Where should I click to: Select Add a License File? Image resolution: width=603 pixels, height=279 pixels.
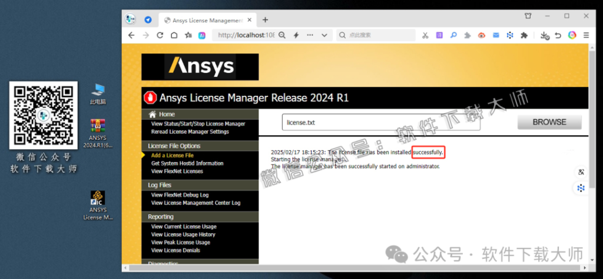click(x=173, y=156)
